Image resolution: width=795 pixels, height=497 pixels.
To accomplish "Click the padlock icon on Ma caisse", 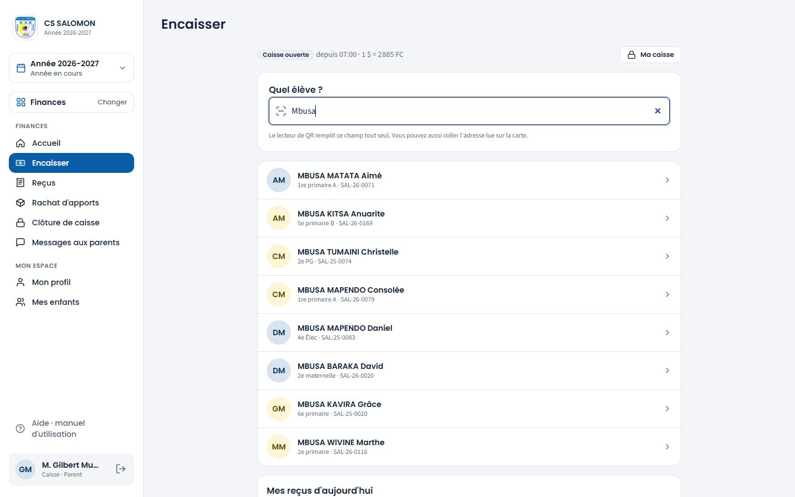I will coord(632,55).
